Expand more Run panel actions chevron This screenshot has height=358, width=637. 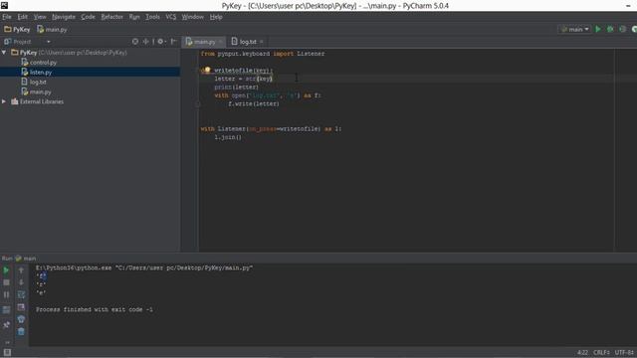(6, 342)
